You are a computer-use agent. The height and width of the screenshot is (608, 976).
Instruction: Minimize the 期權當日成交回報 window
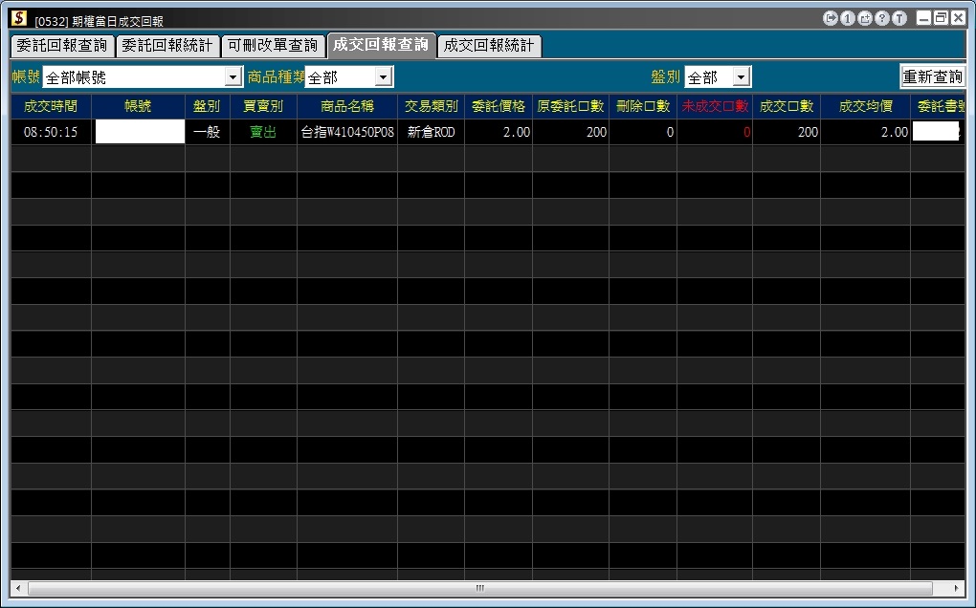pos(923,18)
